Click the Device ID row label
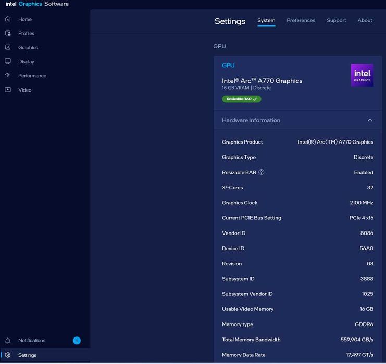The height and width of the screenshot is (364, 386). click(233, 248)
